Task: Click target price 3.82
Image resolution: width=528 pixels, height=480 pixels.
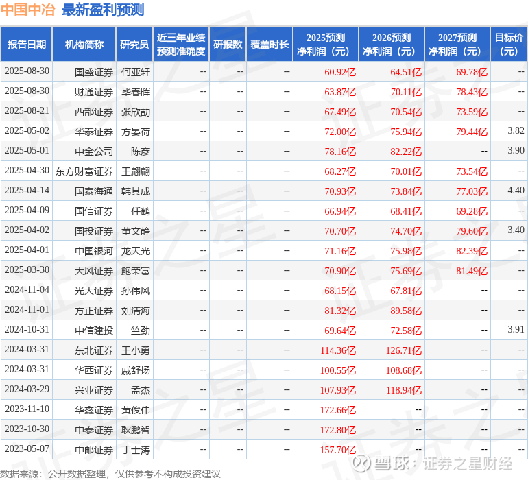Action: (516, 131)
